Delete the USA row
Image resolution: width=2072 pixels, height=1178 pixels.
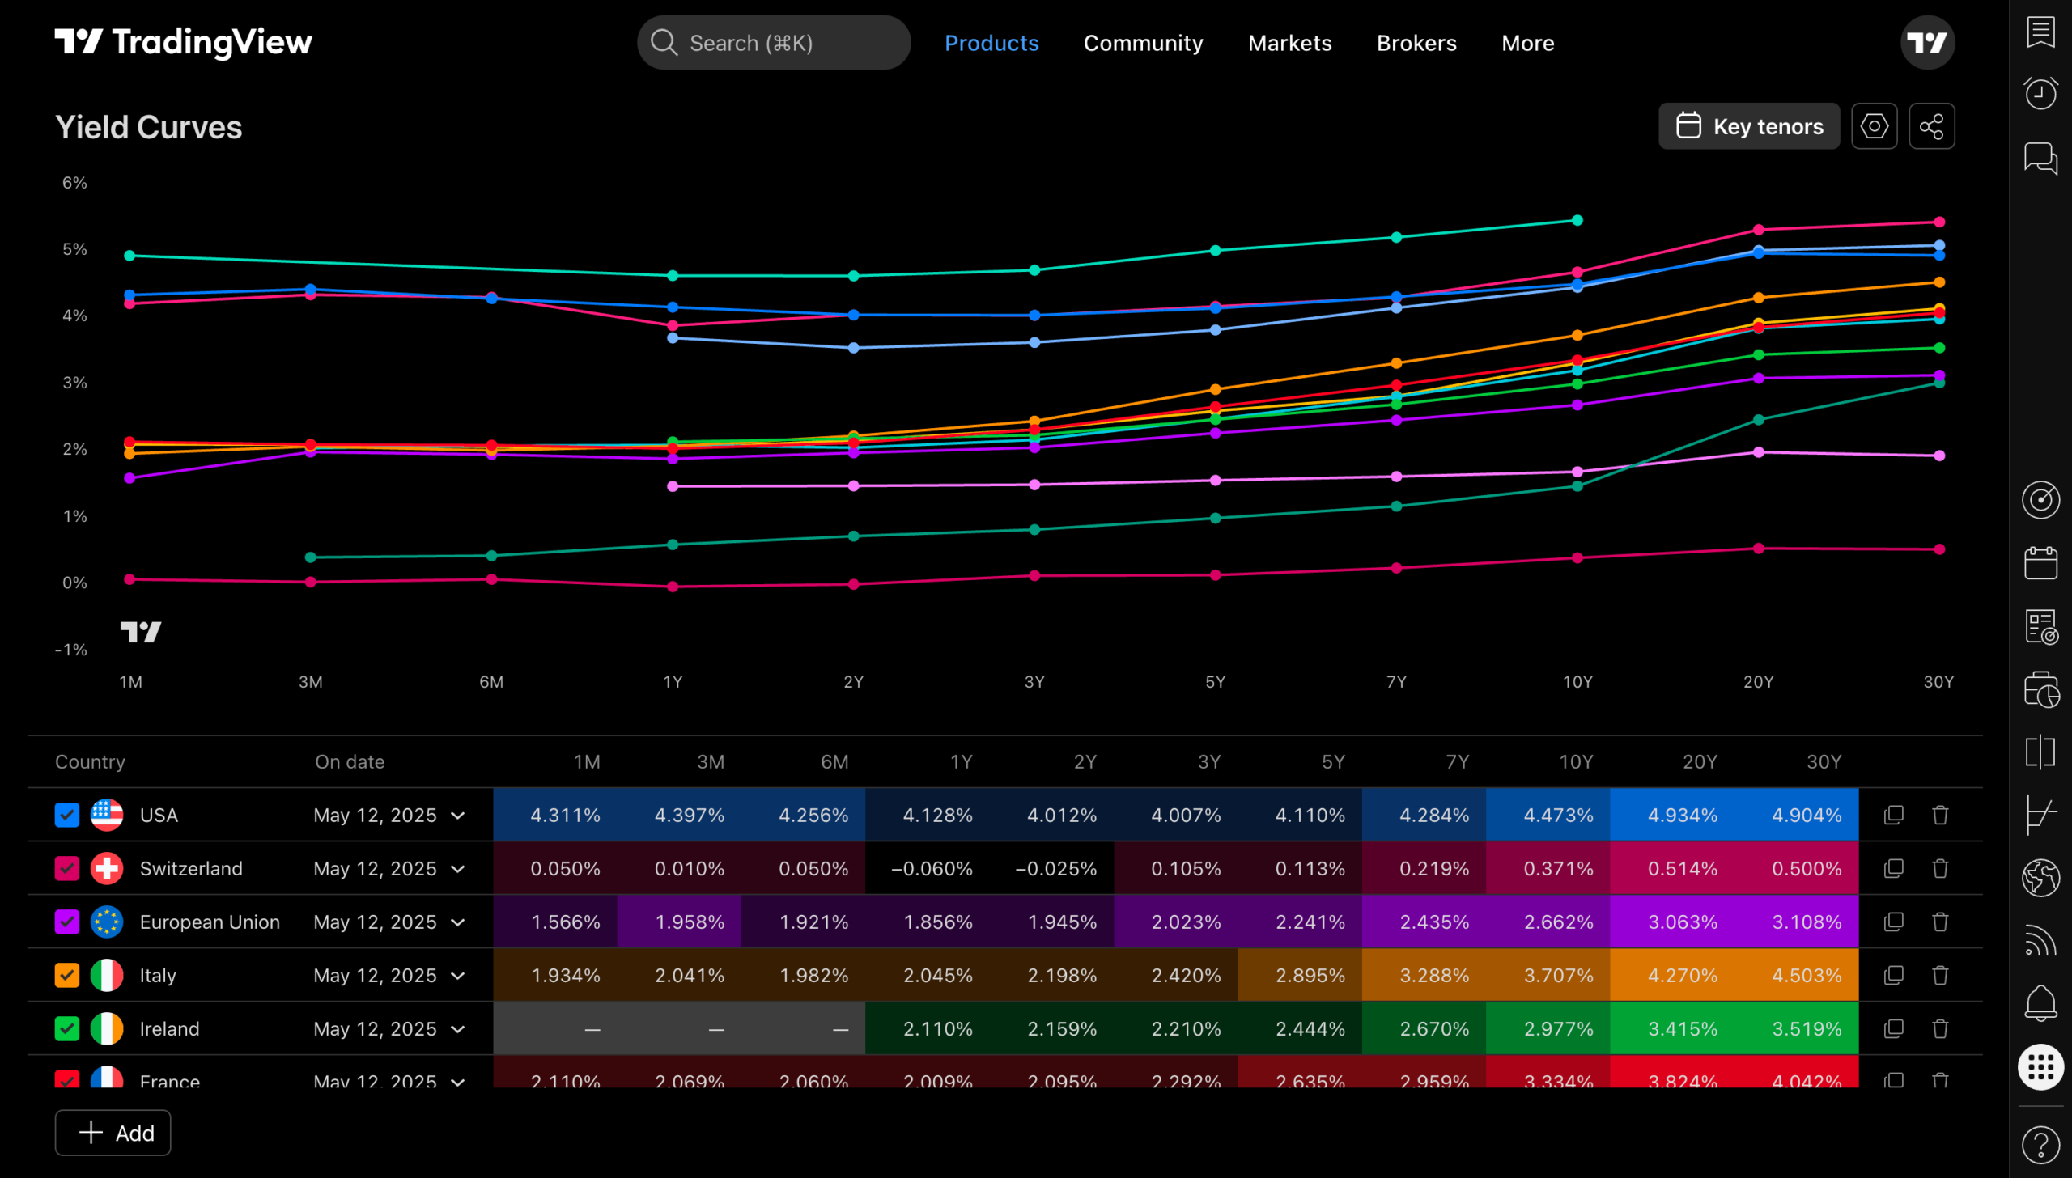pos(1940,815)
